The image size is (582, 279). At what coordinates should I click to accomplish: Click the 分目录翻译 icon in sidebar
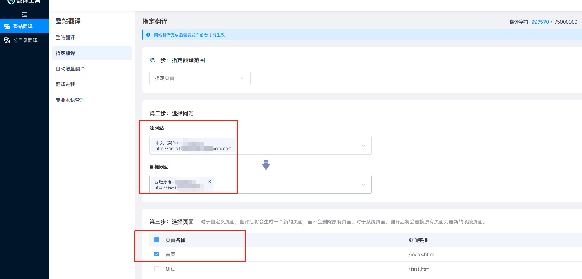pos(7,40)
